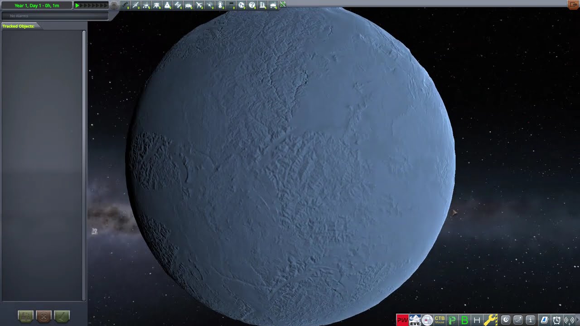Open the yellow wrench settings icon
580x326 pixels.
click(x=490, y=320)
